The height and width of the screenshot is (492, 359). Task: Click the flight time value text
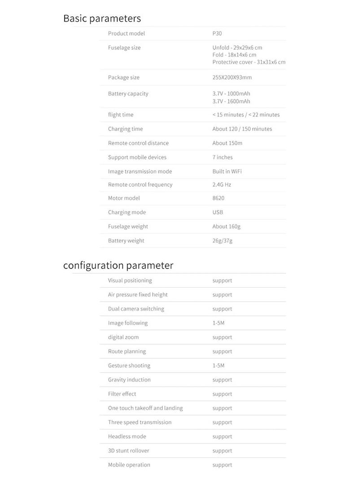pos(246,115)
